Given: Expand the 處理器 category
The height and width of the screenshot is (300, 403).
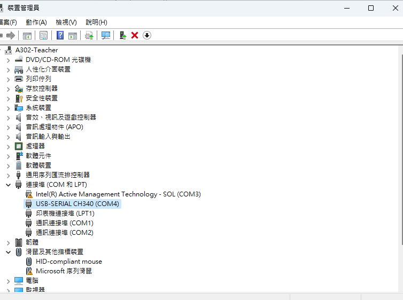Looking at the screenshot, I should tap(8, 146).
